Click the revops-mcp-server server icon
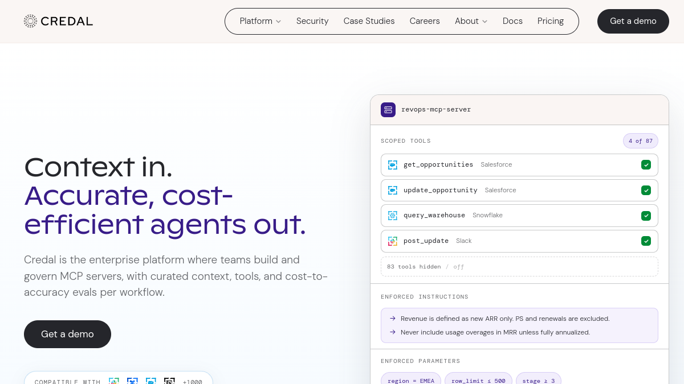 pos(388,110)
